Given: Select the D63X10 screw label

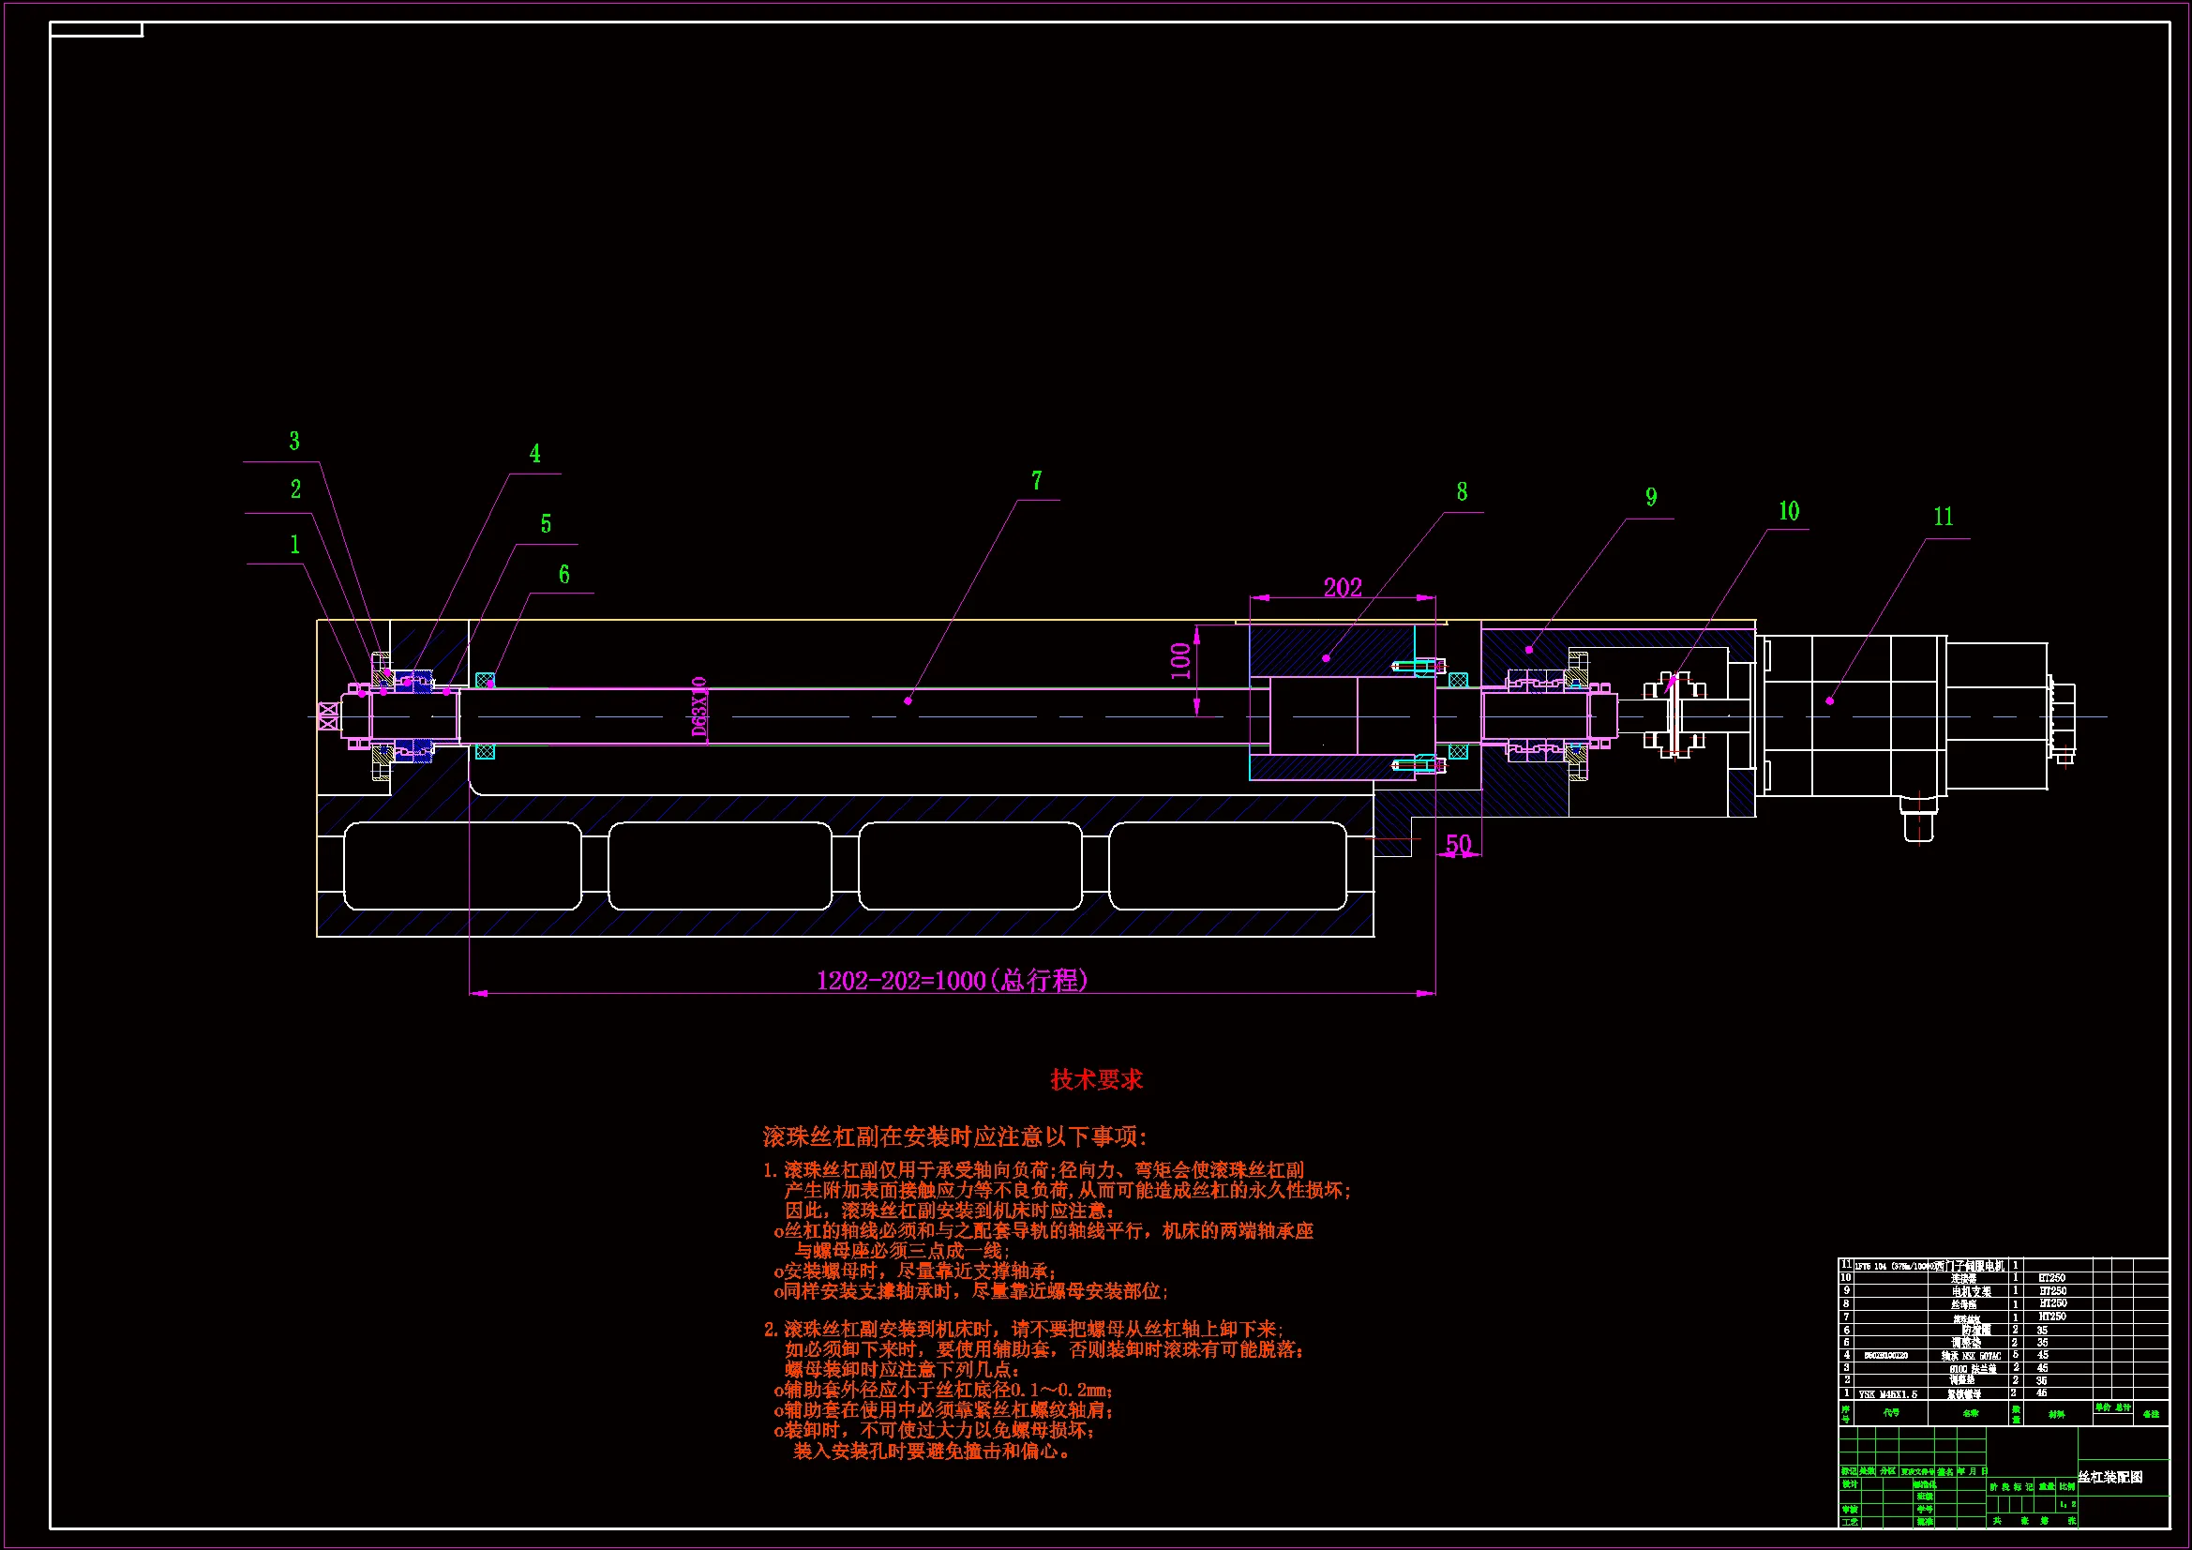Looking at the screenshot, I should tap(699, 709).
